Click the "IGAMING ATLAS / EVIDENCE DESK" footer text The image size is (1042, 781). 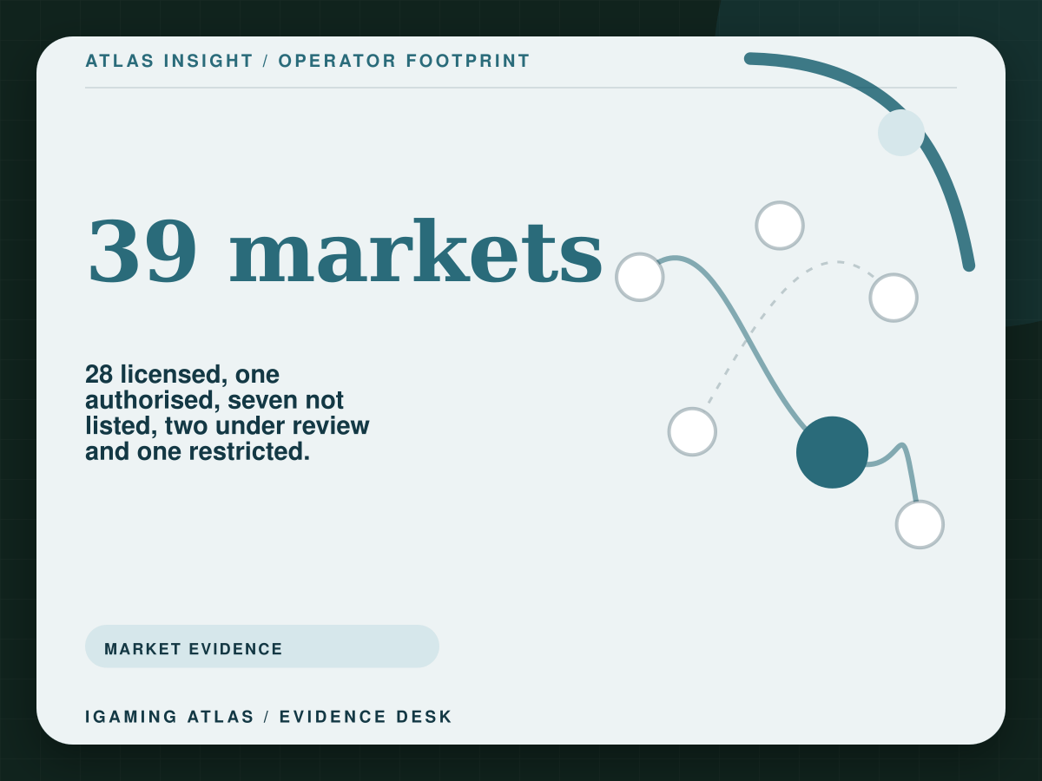point(269,717)
